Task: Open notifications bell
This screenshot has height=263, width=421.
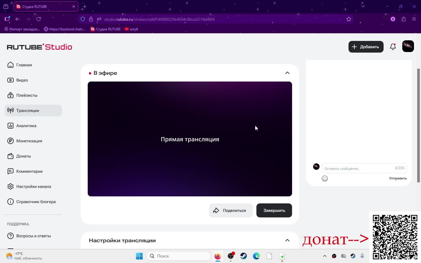Action: [x=393, y=46]
